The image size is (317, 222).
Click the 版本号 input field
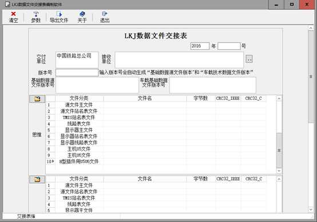coord(77,73)
